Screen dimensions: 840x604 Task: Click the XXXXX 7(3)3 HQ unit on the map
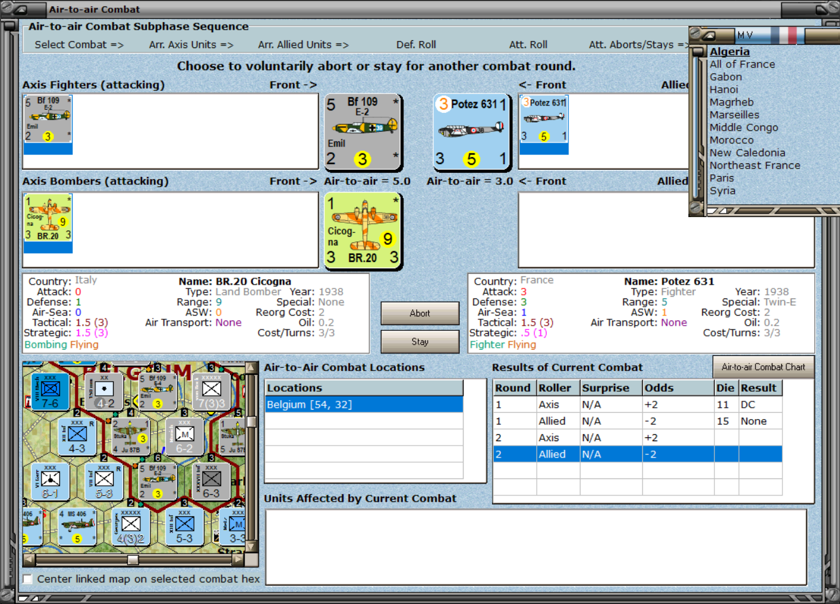(211, 391)
